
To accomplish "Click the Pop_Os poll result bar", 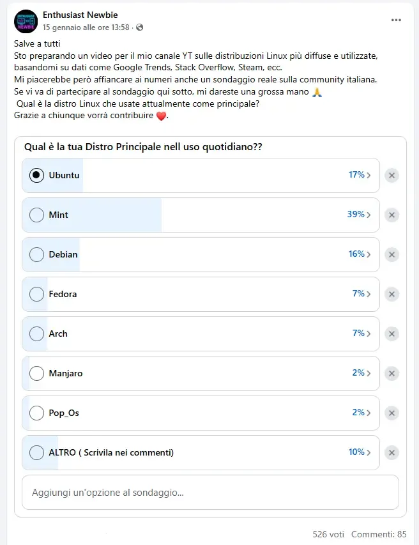I will point(192,413).
